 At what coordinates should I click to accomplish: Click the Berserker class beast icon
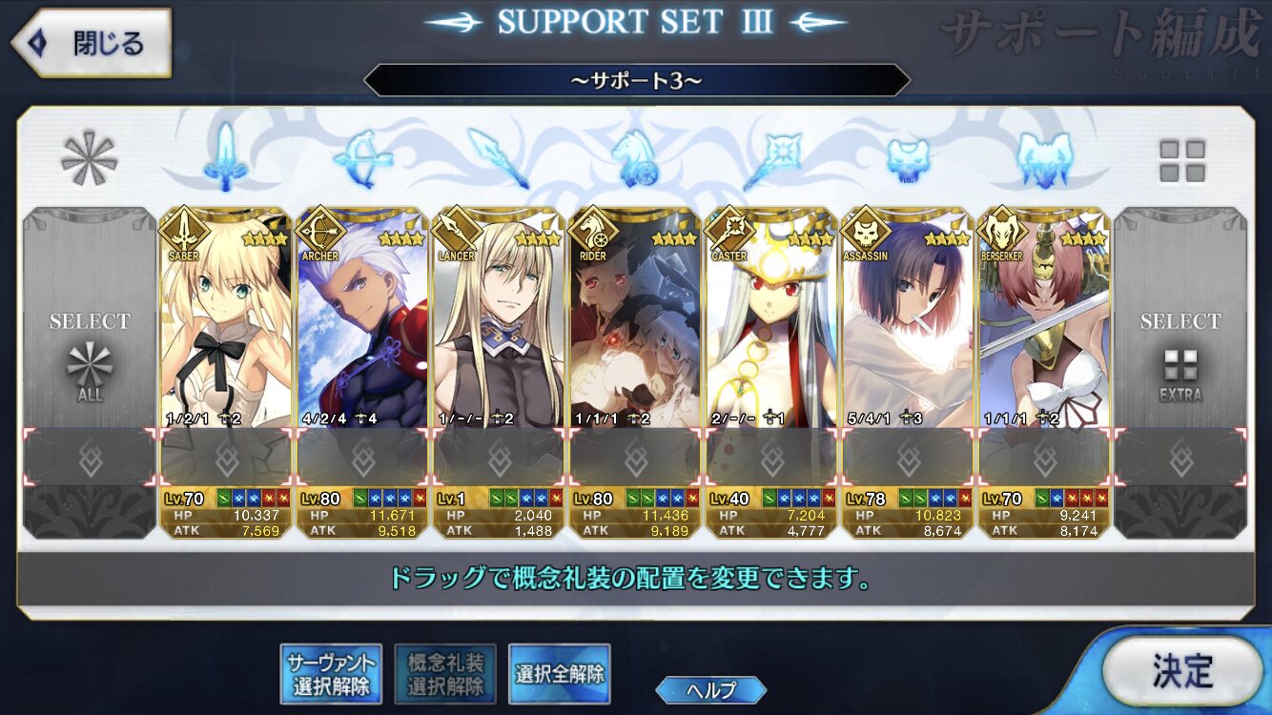[x=1044, y=157]
